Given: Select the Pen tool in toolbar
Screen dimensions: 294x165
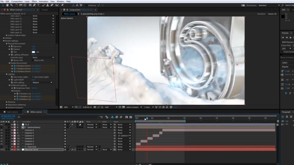Looking at the screenshot, I should pos(34,5).
